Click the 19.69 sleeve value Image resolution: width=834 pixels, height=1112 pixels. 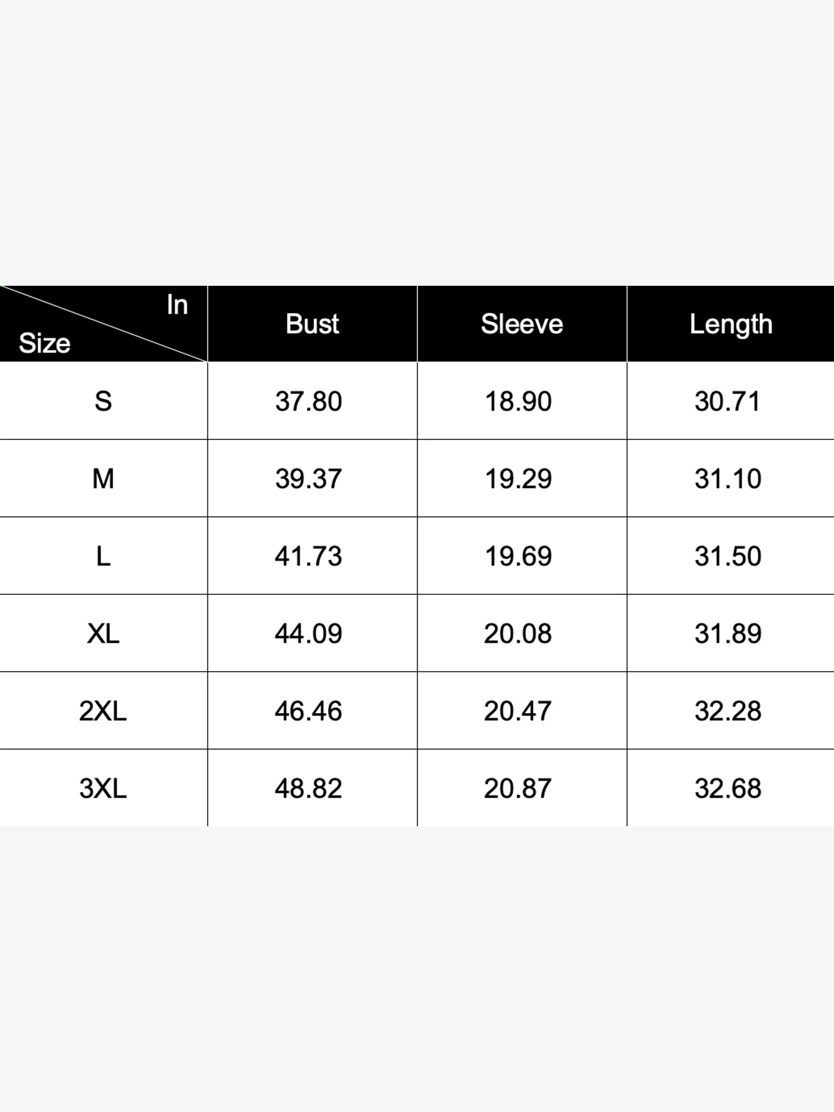click(518, 556)
